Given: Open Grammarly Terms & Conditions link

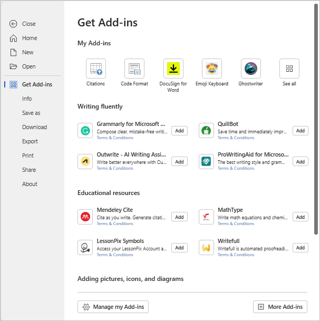Looking at the screenshot, I should (115, 138).
